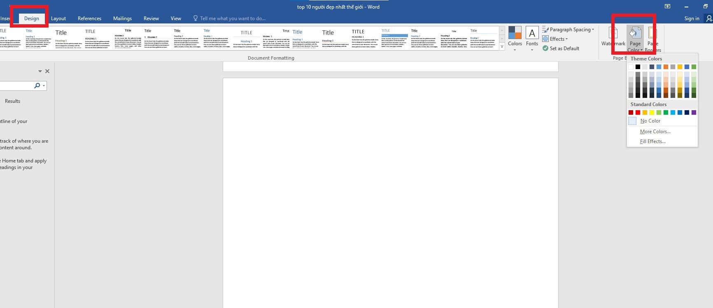The image size is (713, 308).
Task: Pick lightest orange tint below orange theme color
Action: (666, 74)
